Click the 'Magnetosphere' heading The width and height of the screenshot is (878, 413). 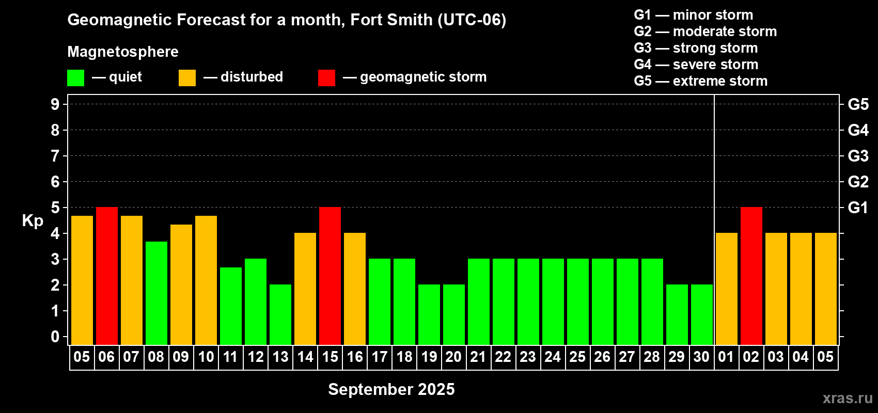123,52
